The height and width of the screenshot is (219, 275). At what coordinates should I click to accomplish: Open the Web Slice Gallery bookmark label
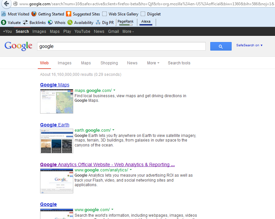click(124, 14)
